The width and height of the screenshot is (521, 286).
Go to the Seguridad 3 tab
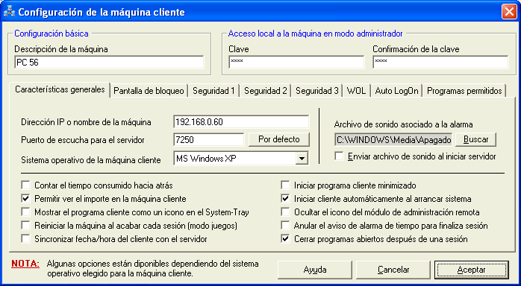[317, 91]
